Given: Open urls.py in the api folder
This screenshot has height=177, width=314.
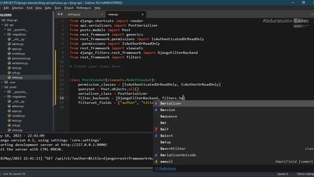Looking at the screenshot, I should coord(16,73).
